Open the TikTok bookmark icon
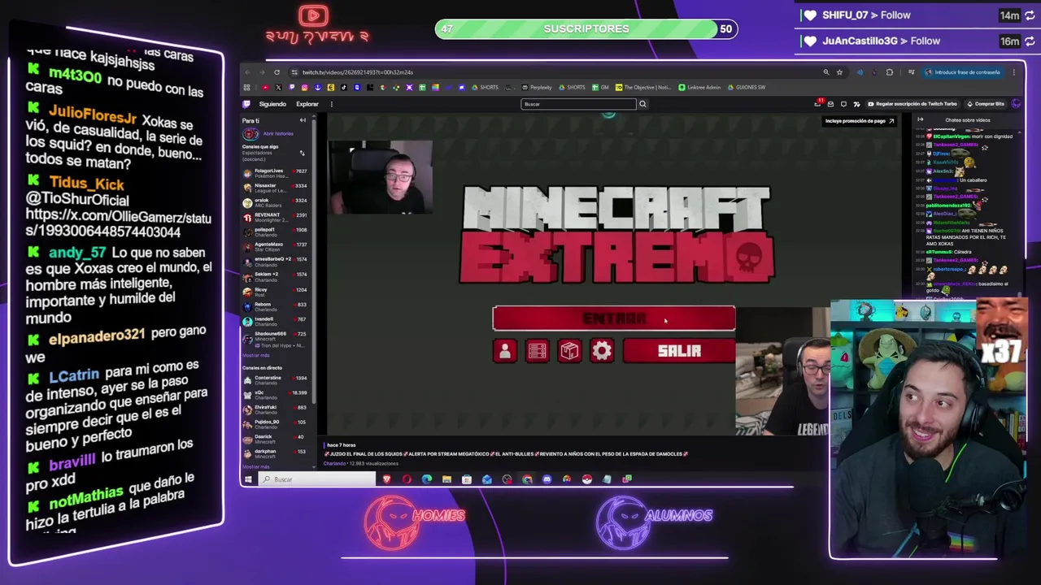Screen dimensions: 1041x585 [344, 87]
